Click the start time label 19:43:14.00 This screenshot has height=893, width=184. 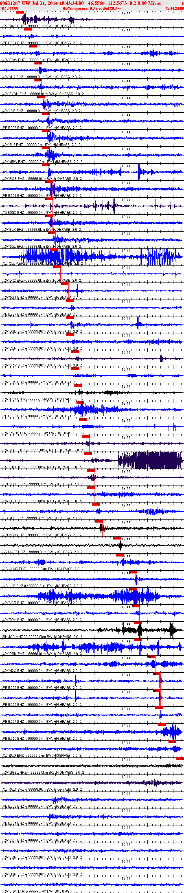[x=9, y=8]
